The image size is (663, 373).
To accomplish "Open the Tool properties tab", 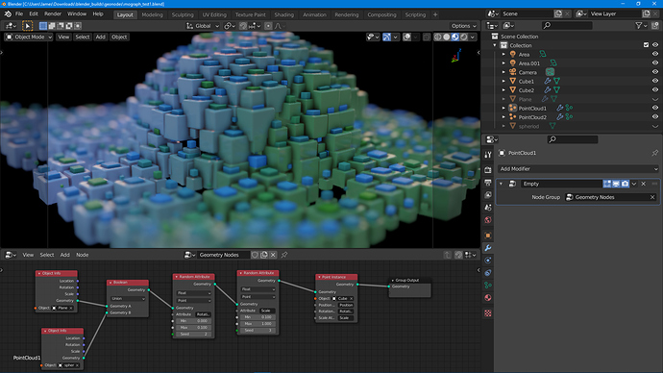I will (x=488, y=155).
